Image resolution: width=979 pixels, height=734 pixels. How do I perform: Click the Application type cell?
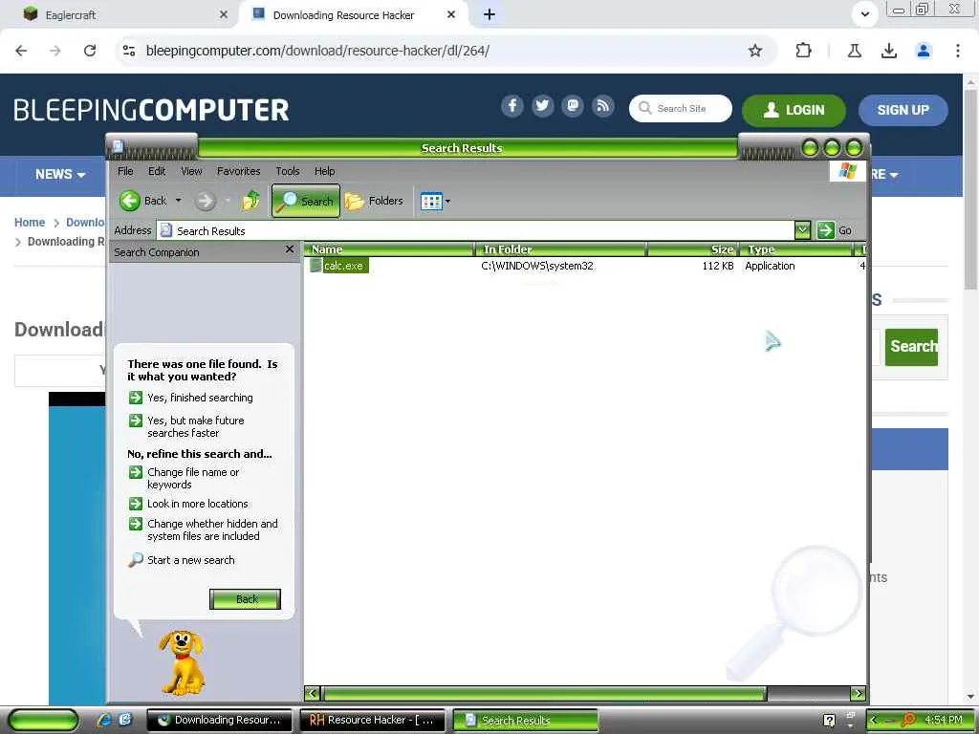(x=770, y=266)
